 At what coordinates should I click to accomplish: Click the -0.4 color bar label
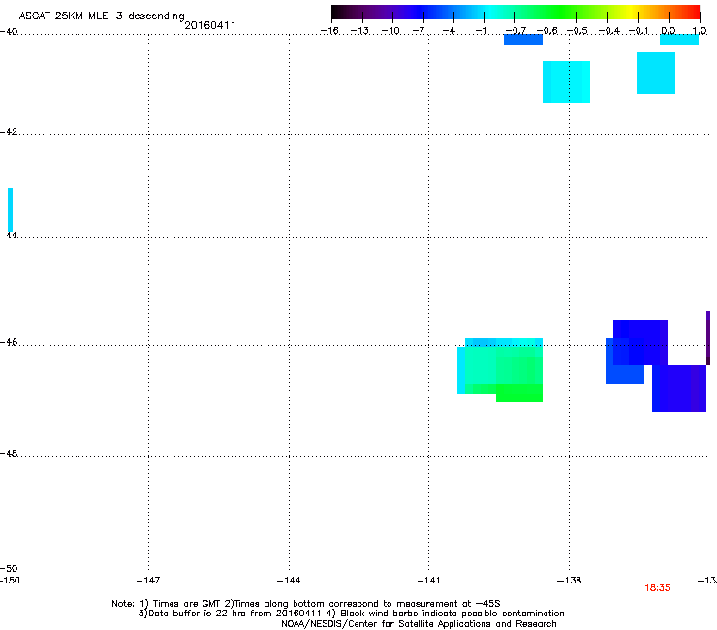point(609,31)
